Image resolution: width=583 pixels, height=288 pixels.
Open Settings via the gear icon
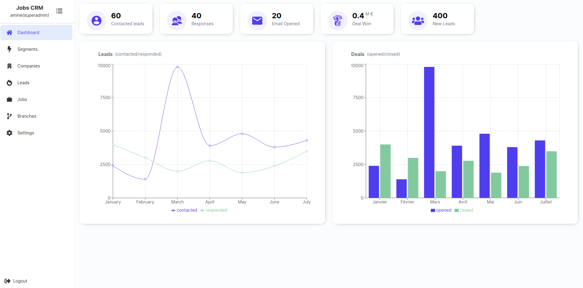(9, 133)
